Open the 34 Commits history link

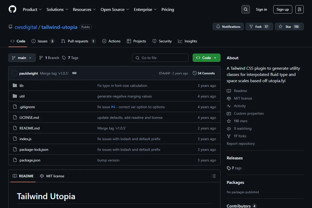[204, 73]
